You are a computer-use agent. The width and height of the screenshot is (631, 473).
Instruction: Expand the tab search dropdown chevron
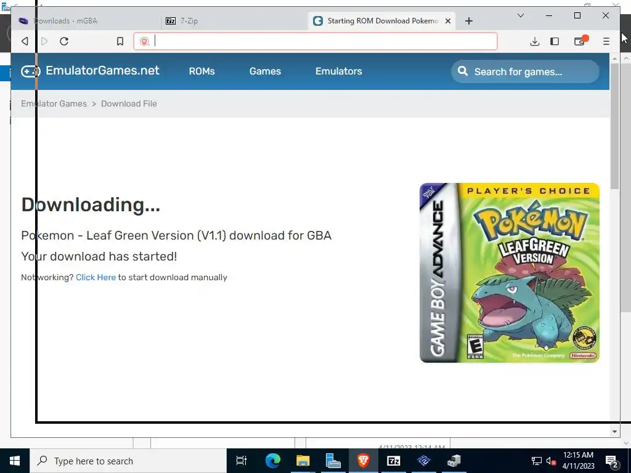click(x=520, y=15)
